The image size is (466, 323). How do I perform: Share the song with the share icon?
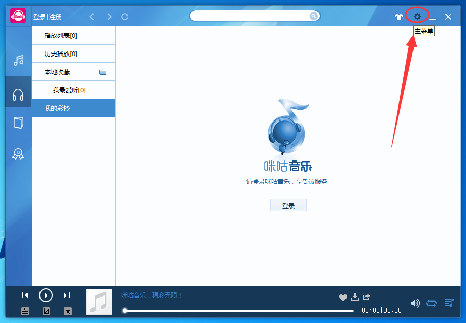coord(366,297)
